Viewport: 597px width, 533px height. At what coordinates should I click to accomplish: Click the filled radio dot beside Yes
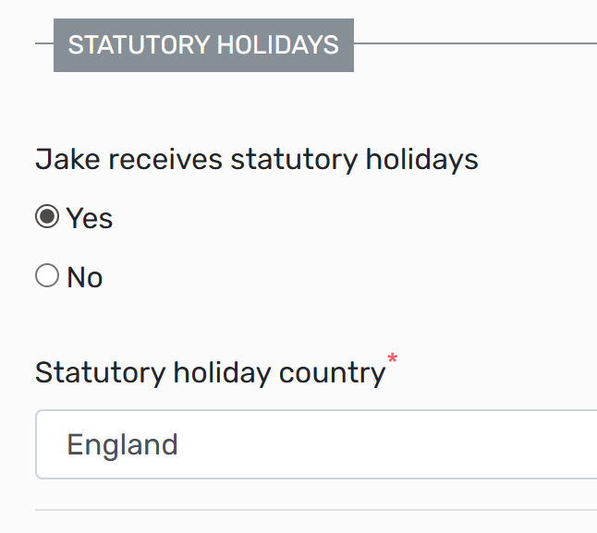46,218
